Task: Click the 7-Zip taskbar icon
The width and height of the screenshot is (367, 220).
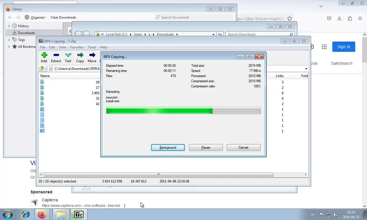Action: point(79,214)
